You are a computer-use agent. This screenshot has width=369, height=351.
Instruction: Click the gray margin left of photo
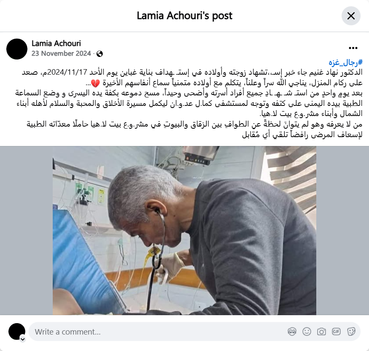(x=26, y=230)
